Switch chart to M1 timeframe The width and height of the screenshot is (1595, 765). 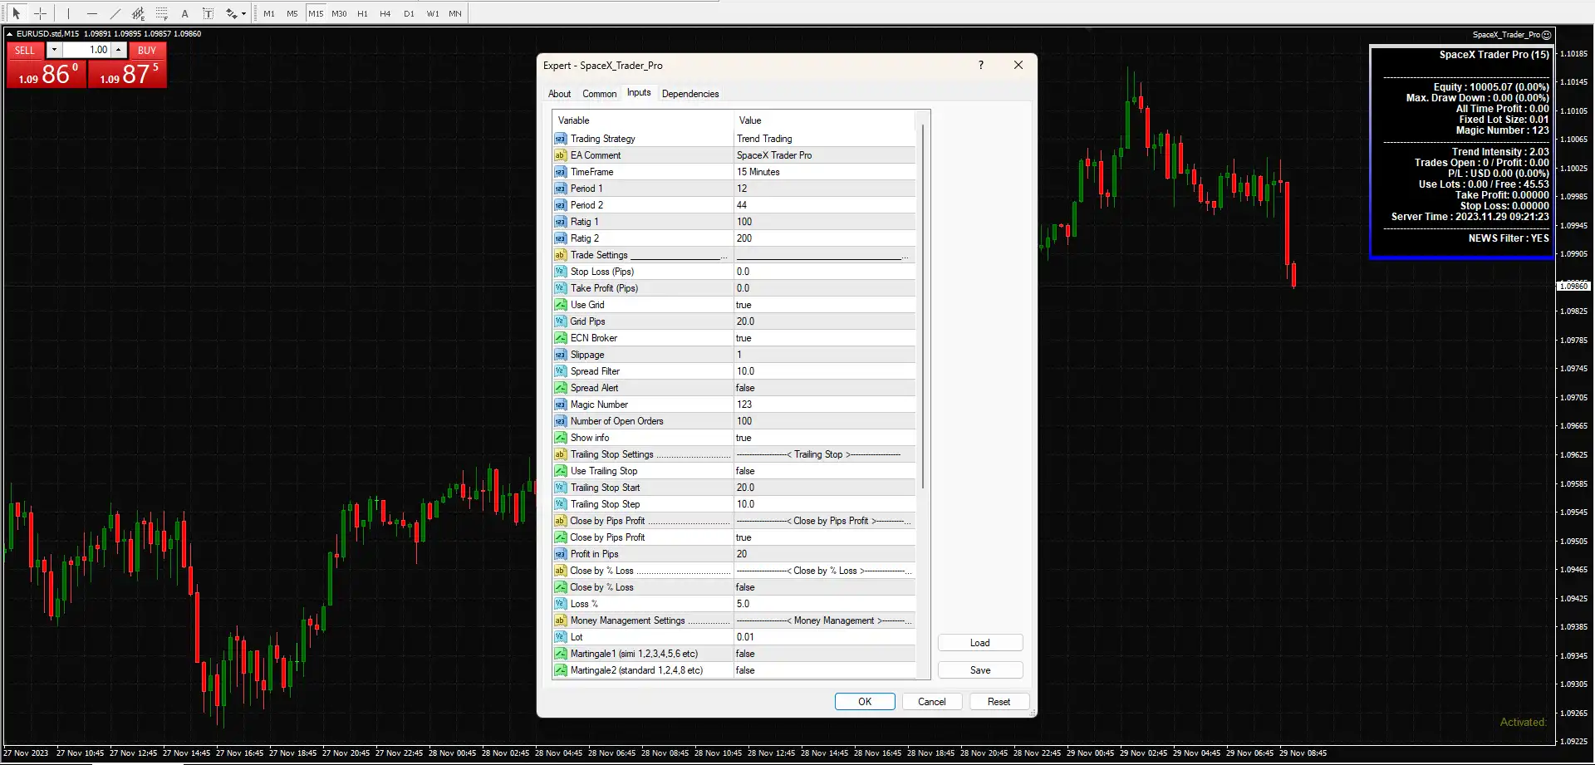pyautogui.click(x=269, y=13)
